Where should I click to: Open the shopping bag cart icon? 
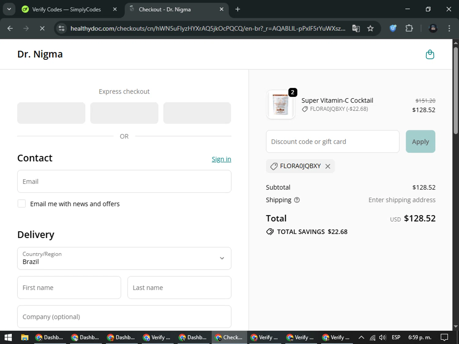(x=430, y=54)
